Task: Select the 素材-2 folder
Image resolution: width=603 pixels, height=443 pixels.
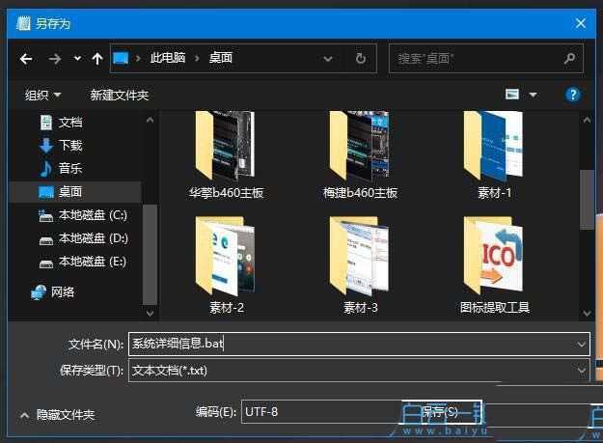Action: (x=226, y=265)
